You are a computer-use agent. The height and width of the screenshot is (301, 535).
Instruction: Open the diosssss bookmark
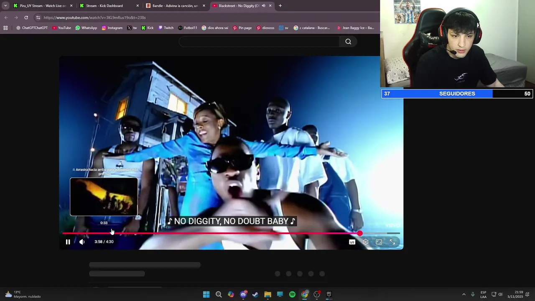(265, 28)
